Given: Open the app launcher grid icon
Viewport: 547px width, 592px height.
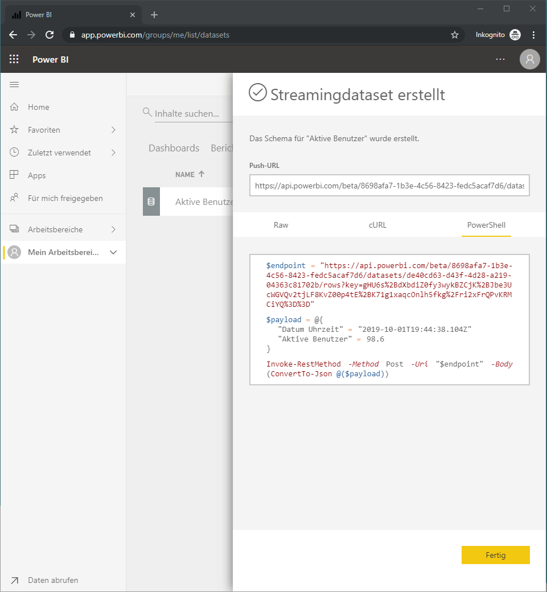Looking at the screenshot, I should click(14, 59).
